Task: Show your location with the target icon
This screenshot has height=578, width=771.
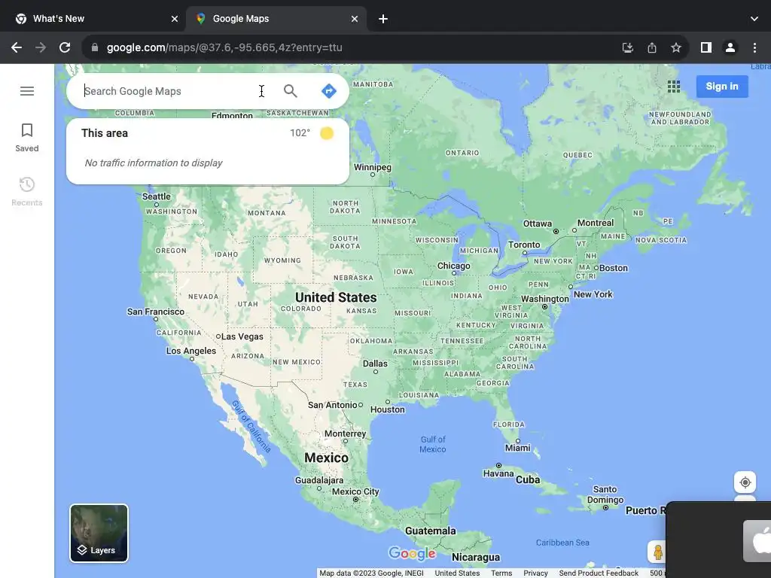Action: point(745,482)
